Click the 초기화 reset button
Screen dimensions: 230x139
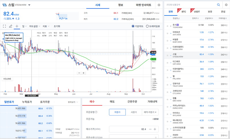click(x=57, y=26)
